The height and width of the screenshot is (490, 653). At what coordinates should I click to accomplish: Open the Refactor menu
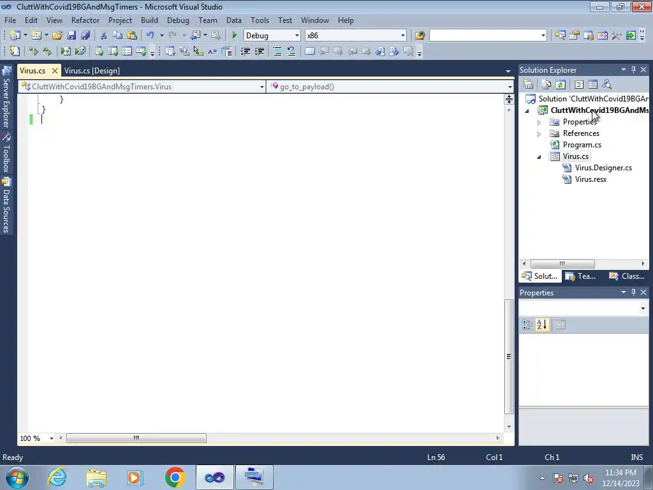coord(85,20)
